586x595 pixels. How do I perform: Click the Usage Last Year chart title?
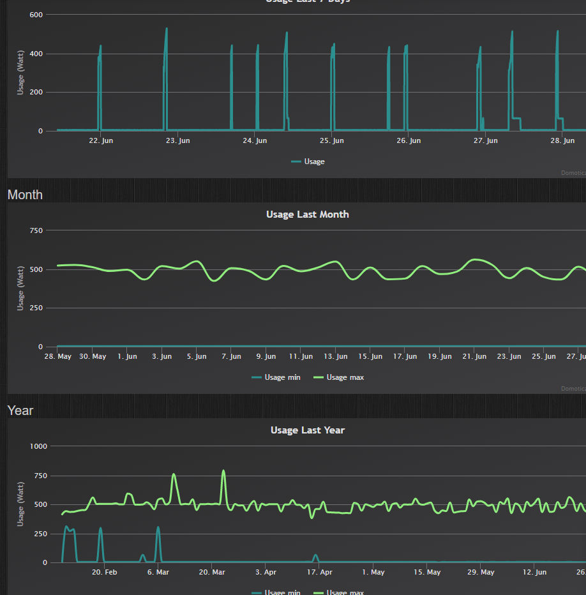(307, 430)
